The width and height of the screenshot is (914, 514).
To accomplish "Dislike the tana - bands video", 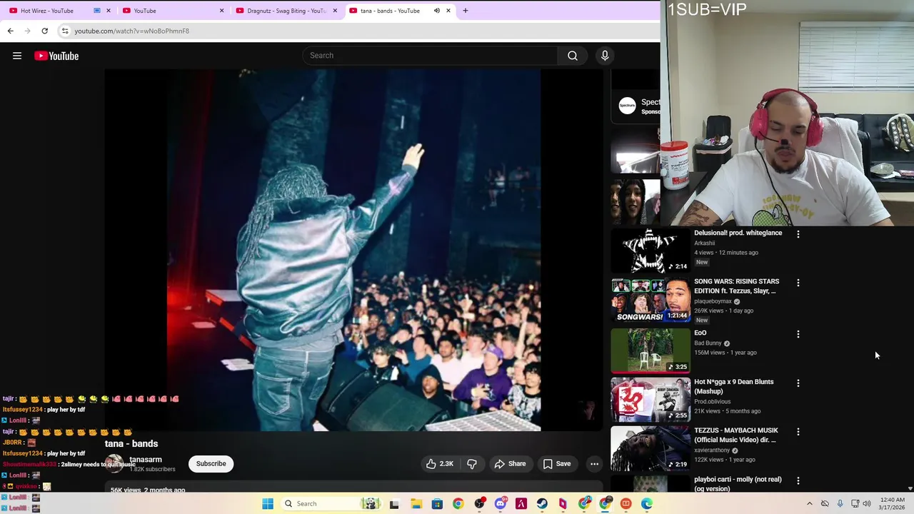I will (x=472, y=464).
